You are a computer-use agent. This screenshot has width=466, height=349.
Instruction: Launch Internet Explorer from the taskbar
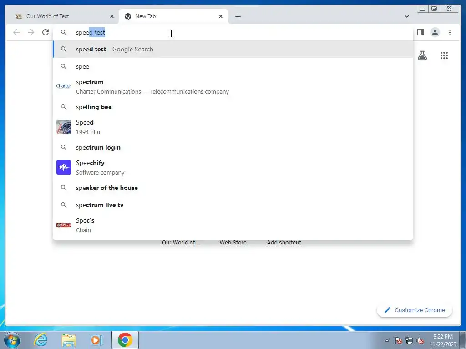[41, 340]
